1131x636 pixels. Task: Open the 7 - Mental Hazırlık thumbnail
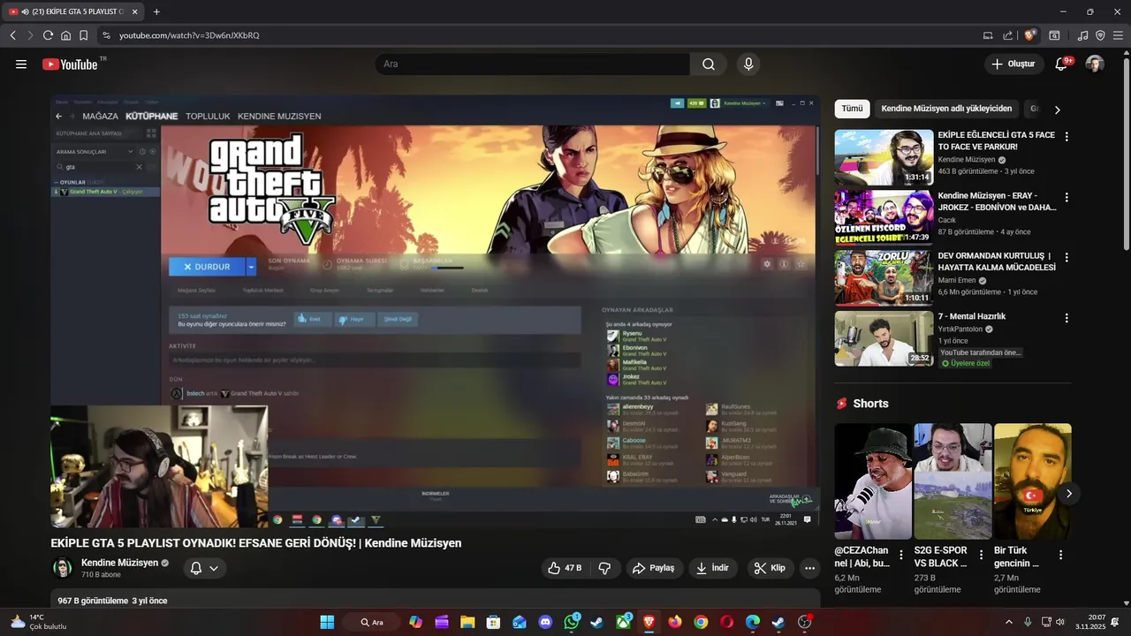pyautogui.click(x=884, y=337)
